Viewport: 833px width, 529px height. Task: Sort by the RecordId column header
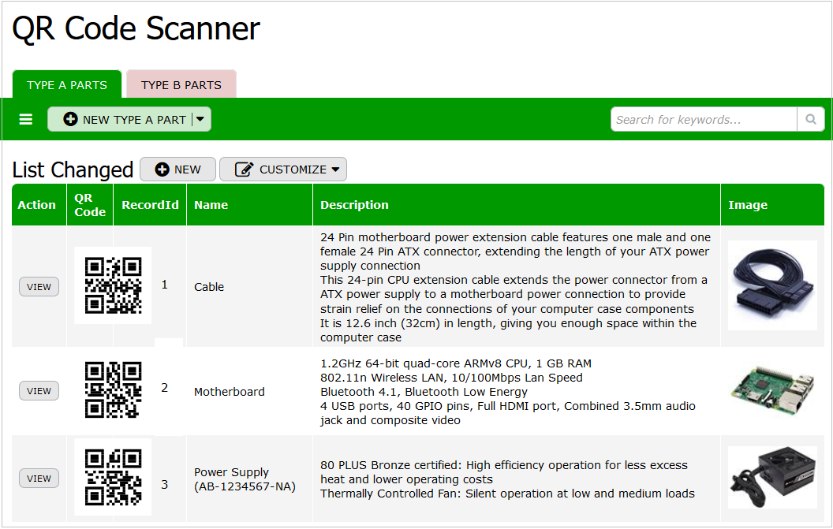(150, 205)
